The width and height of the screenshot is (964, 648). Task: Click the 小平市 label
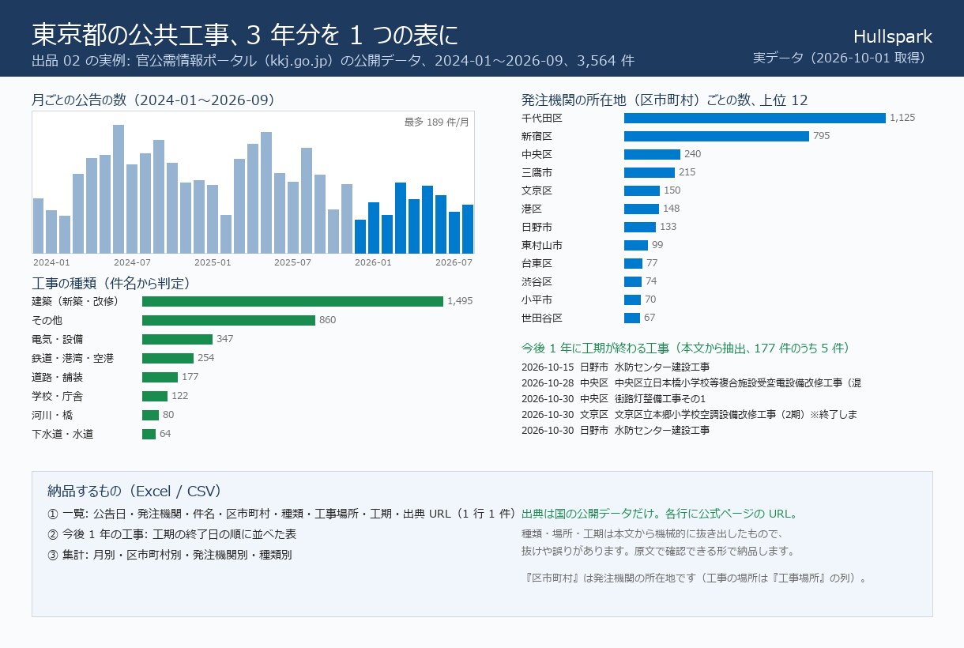point(537,300)
